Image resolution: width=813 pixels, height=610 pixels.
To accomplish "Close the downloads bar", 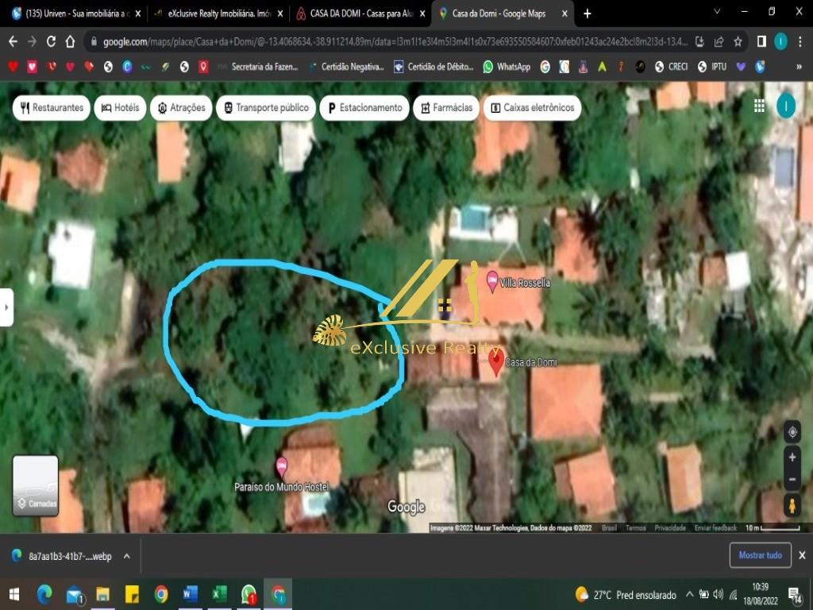I will point(802,555).
